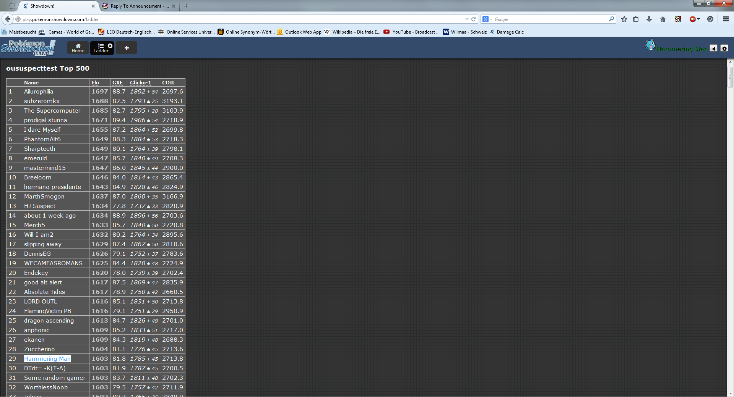734x397 pixels.
Task: Open the Firefox hamburger menu
Action: tap(726, 19)
